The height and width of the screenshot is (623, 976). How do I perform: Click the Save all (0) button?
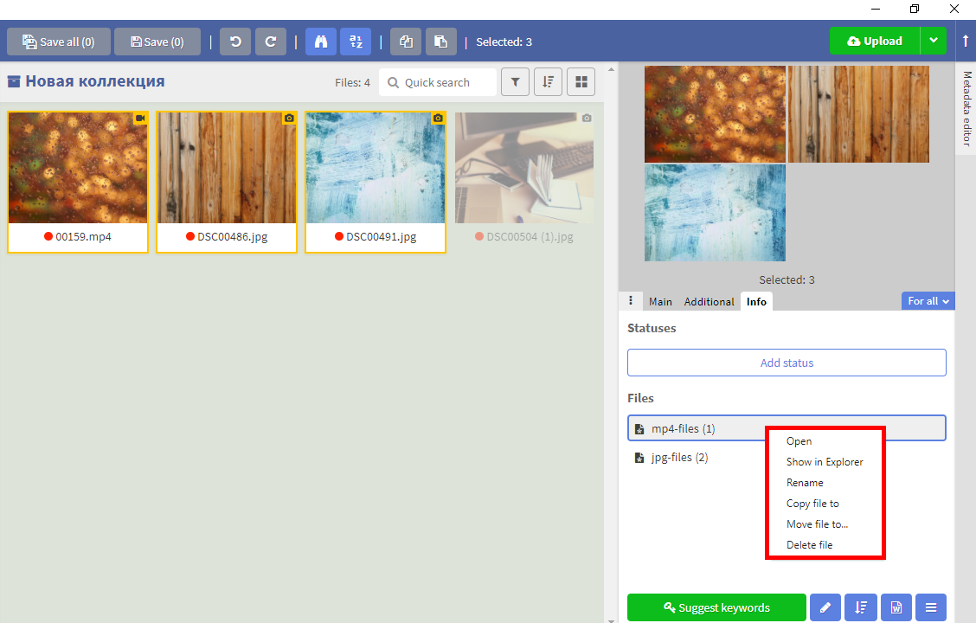(x=59, y=42)
